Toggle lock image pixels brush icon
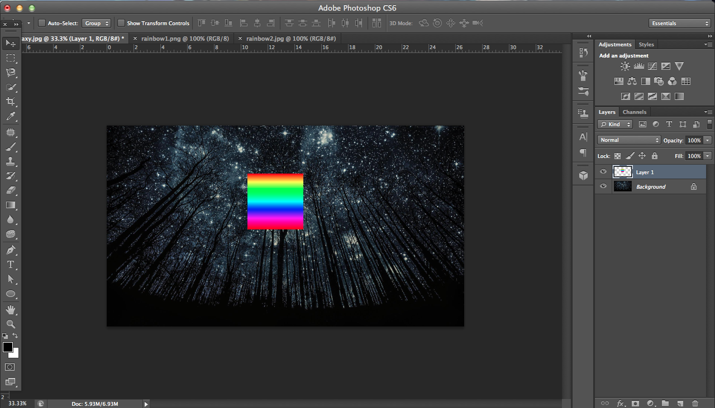This screenshot has height=408, width=715. point(630,156)
